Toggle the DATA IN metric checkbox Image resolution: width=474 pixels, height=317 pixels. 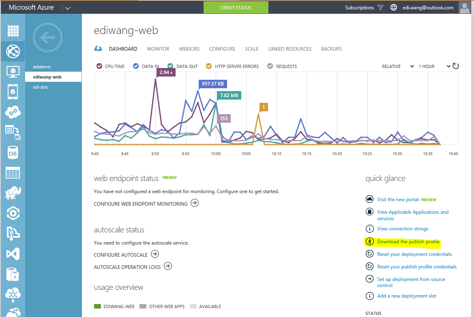[x=136, y=66]
